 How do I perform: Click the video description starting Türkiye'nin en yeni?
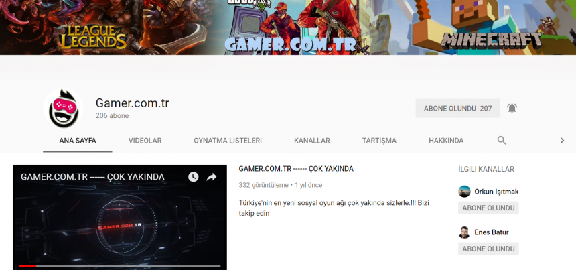(334, 208)
